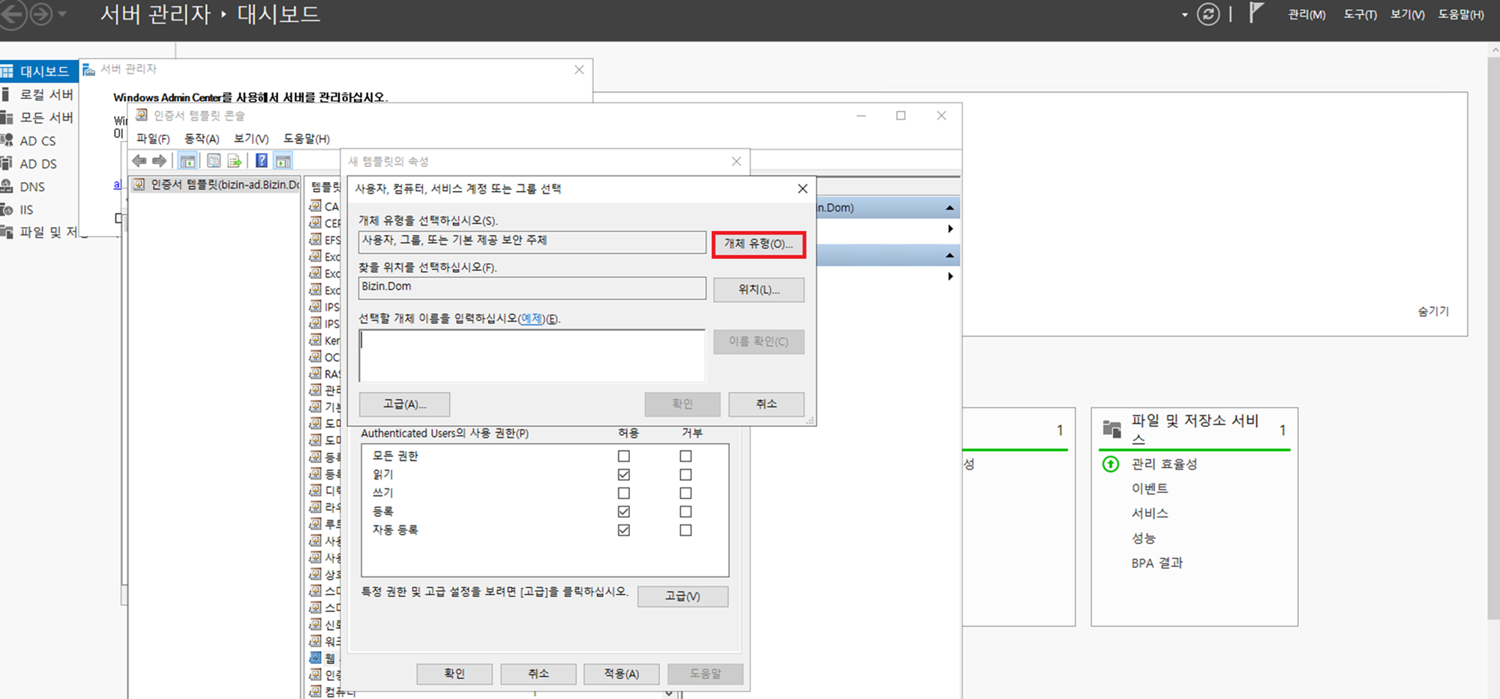Click the 파일 및 저장소 서비스 tile icon

point(1111,429)
